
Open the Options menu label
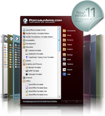click(70, 64)
